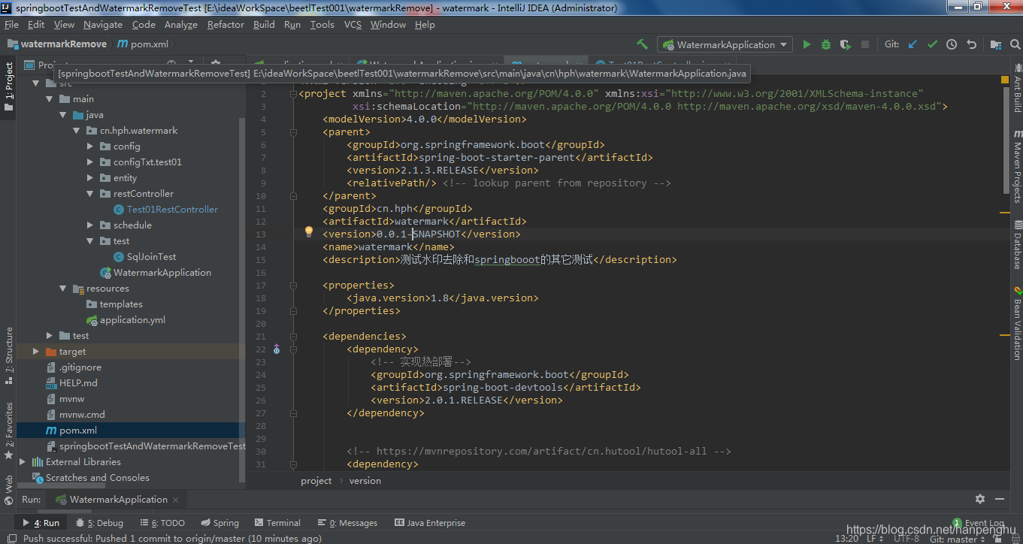Revert changes with the rollback arrow
The image size is (1023, 544).
click(x=971, y=44)
